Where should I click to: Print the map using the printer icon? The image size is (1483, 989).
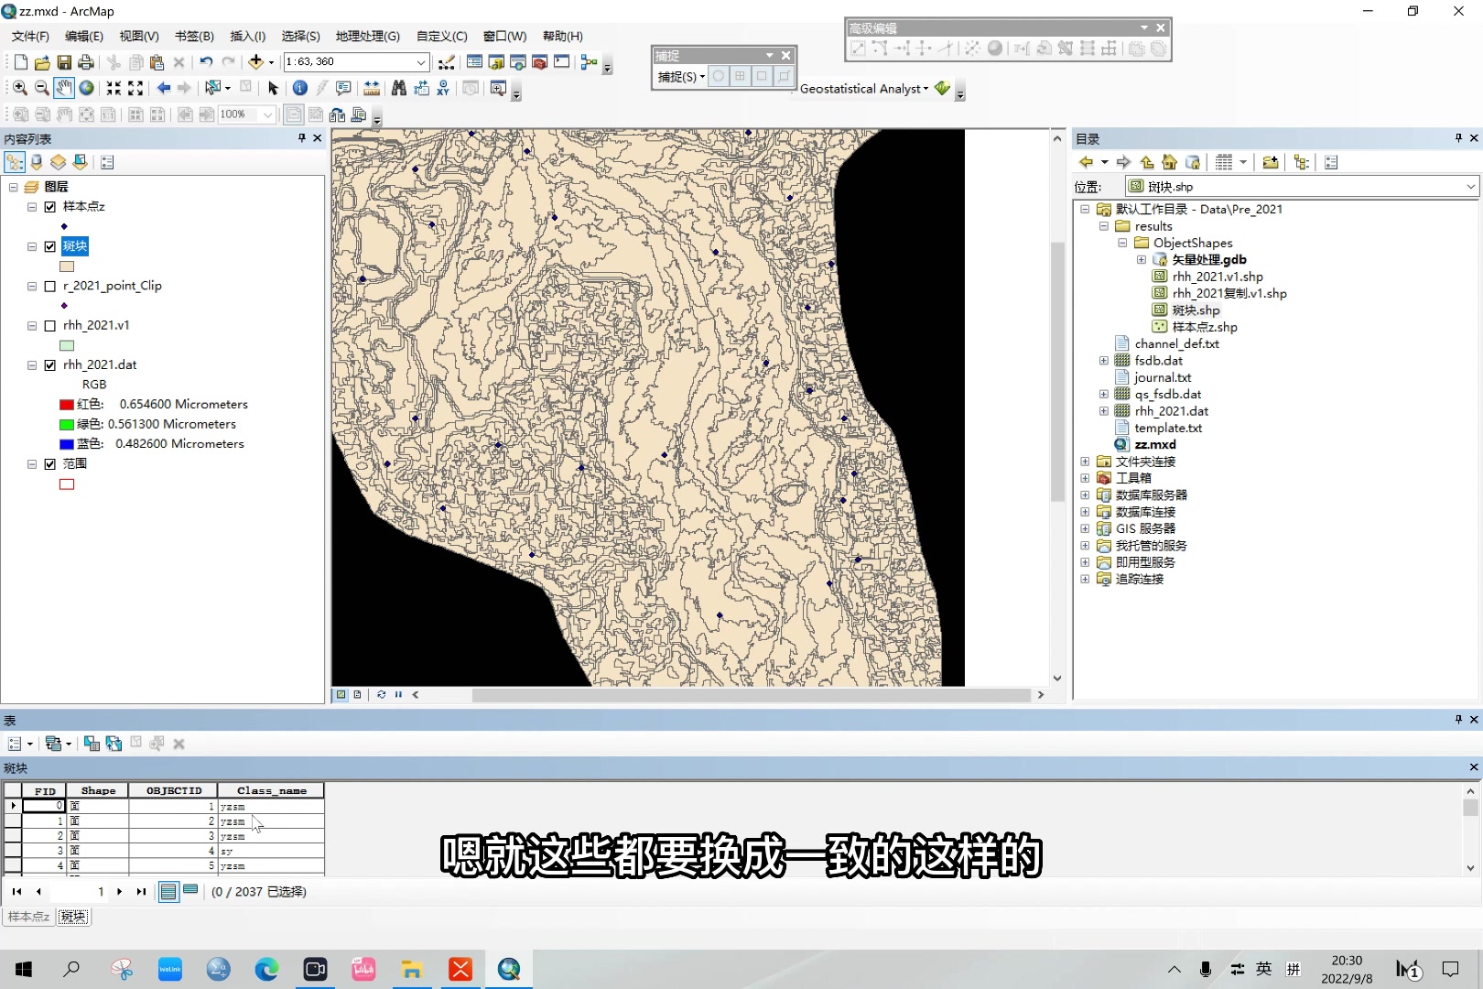coord(86,62)
